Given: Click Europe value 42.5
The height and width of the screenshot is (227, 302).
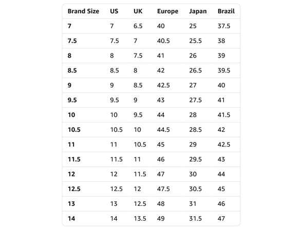Looking at the screenshot, I should (163, 85).
